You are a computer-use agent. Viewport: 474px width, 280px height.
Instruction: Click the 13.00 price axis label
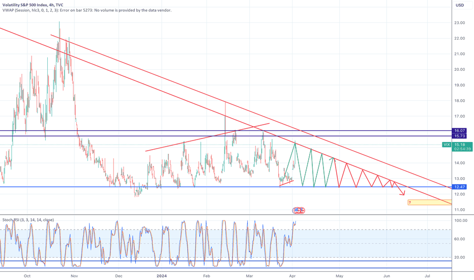[x=459, y=179]
